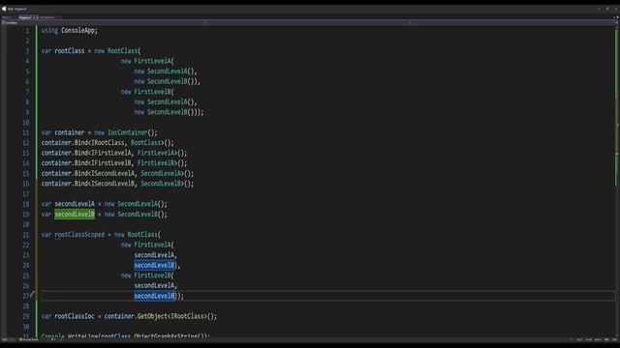The image size is (620, 348).
Task: Click line number 28 in the gutter
Action: 26,306
